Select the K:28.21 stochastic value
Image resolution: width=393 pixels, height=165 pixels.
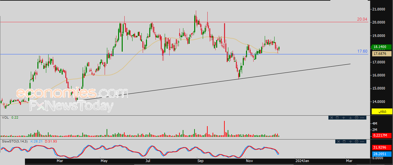click(37, 141)
